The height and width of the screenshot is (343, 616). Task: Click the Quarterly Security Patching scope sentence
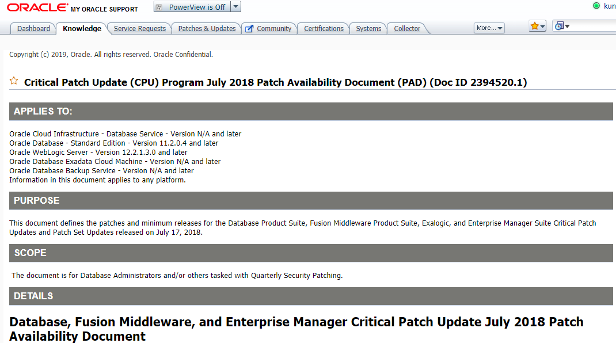coord(177,276)
